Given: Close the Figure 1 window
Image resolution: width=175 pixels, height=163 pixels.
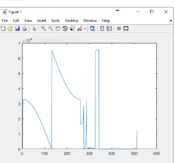Looking at the screenshot, I should (166, 12).
